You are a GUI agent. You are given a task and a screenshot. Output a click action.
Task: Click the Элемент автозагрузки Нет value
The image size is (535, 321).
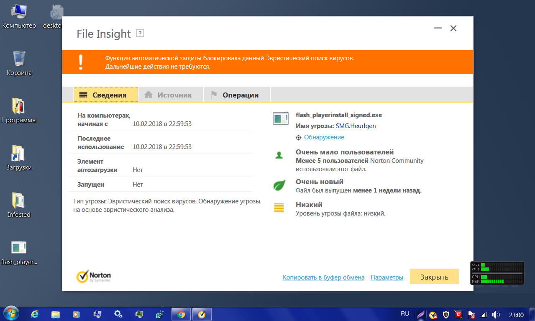pos(138,170)
